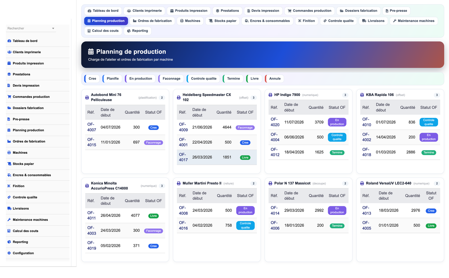
Task: Click the Controle qualite check icon in sidebar
Action: tap(9, 197)
